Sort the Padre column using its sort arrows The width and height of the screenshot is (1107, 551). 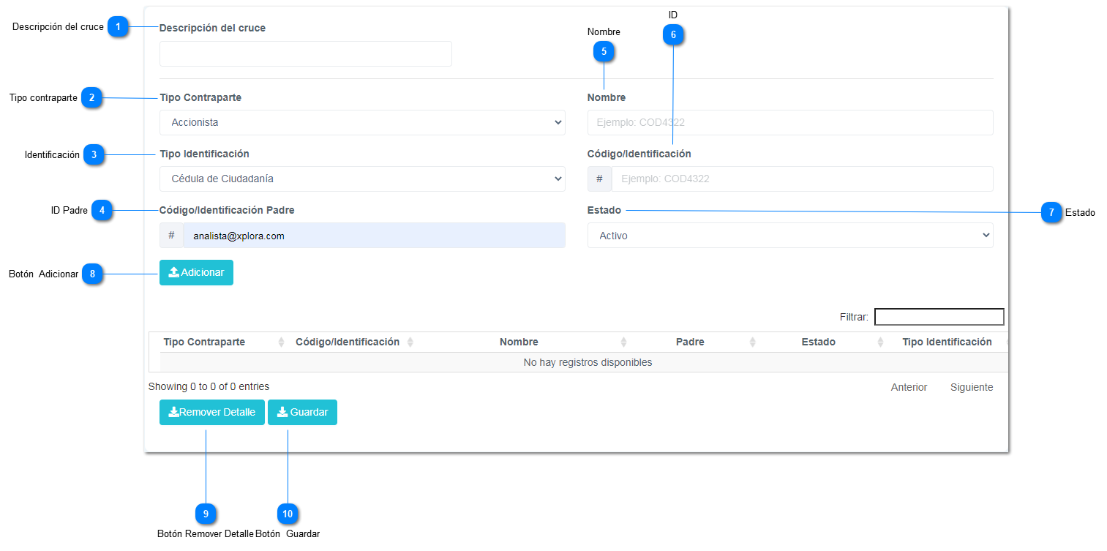point(753,341)
